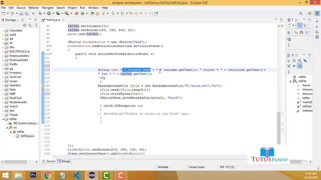Click the New file toolbar icon

pyautogui.click(x=4, y=13)
